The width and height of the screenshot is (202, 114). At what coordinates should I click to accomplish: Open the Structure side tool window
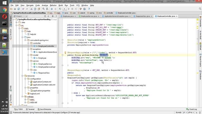[x=11, y=34]
